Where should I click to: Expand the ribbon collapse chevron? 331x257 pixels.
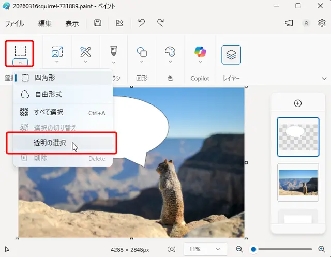(324, 79)
